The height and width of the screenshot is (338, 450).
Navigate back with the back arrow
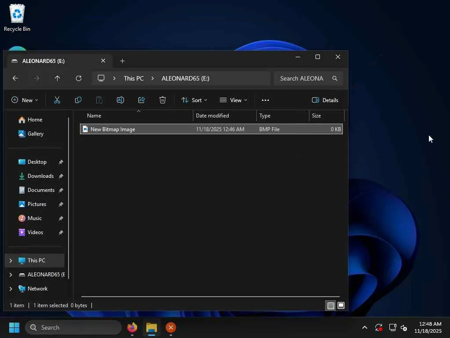coord(15,78)
